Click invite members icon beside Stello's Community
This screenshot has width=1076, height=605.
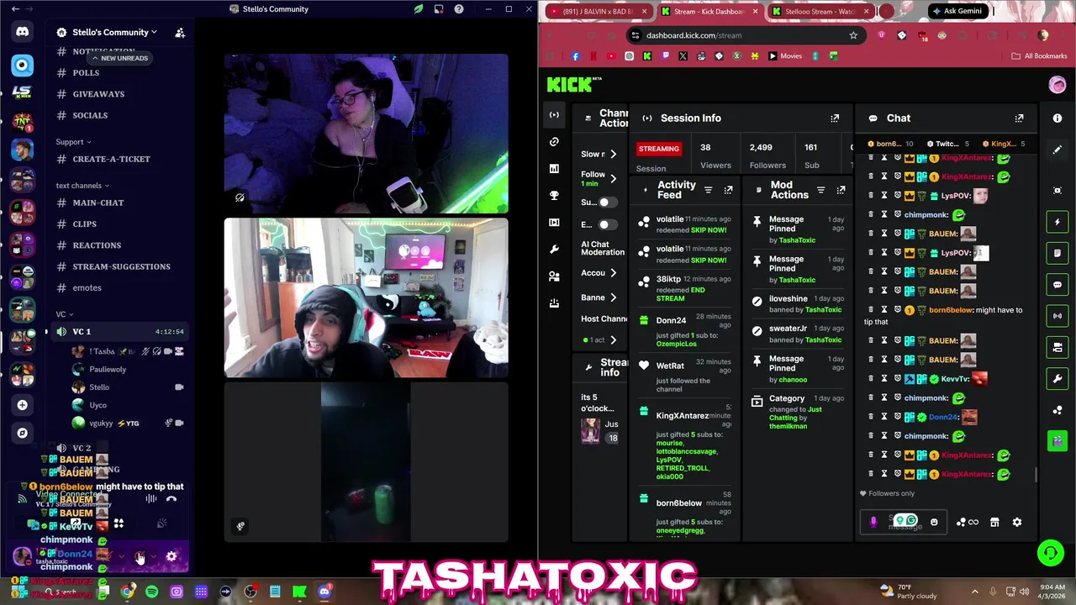180,32
